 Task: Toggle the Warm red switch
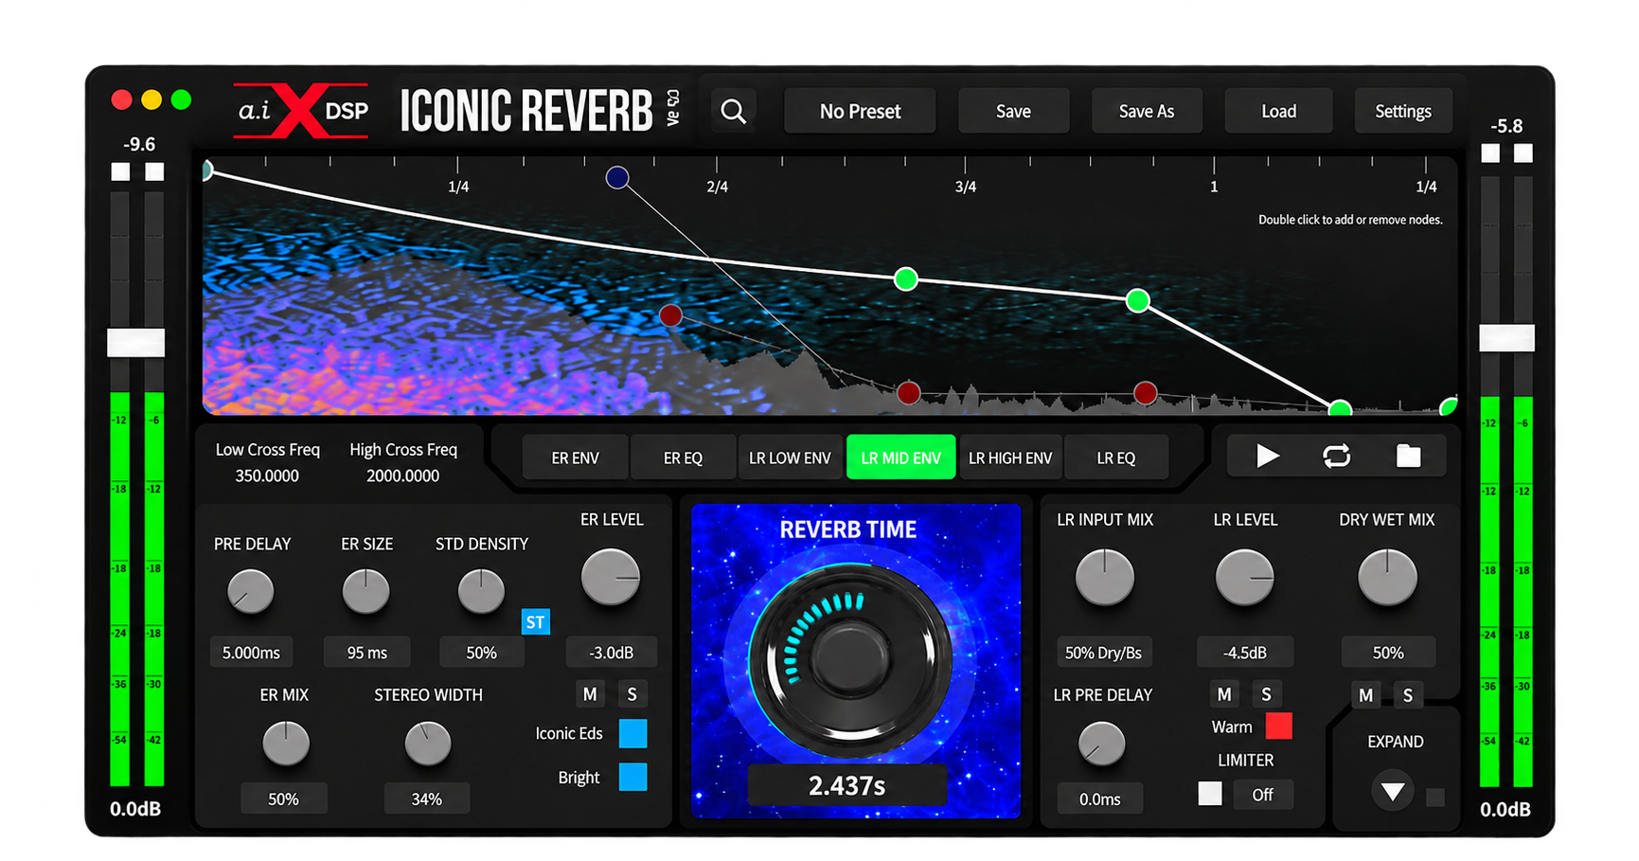[x=1278, y=726]
